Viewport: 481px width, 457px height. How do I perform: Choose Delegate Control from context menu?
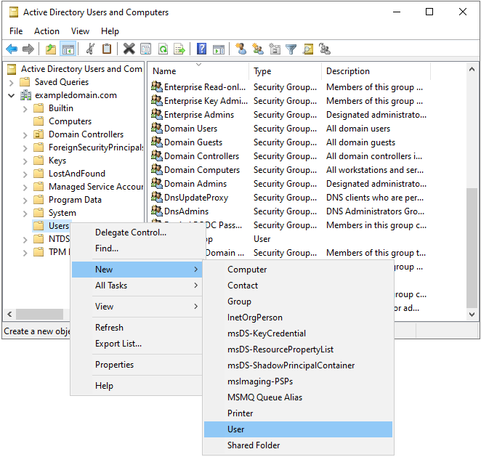[137, 232]
